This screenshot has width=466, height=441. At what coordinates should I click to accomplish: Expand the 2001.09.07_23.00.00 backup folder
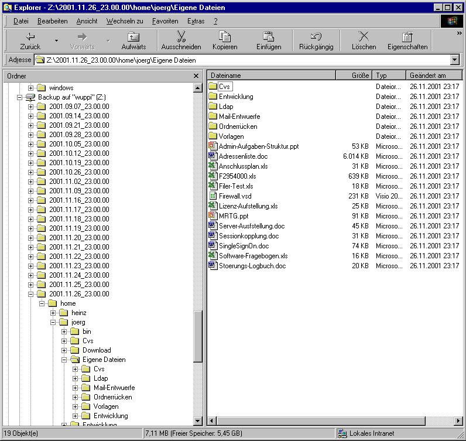(31, 107)
